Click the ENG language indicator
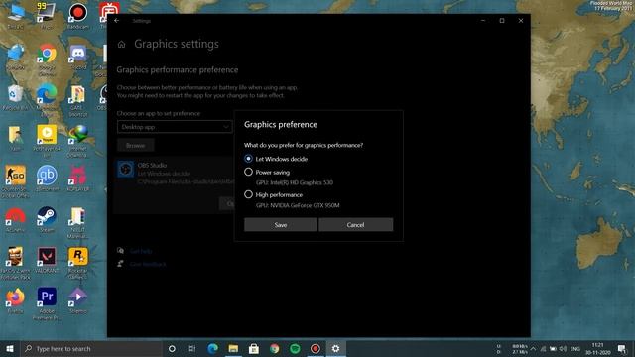This screenshot has width=635, height=357. (x=575, y=348)
